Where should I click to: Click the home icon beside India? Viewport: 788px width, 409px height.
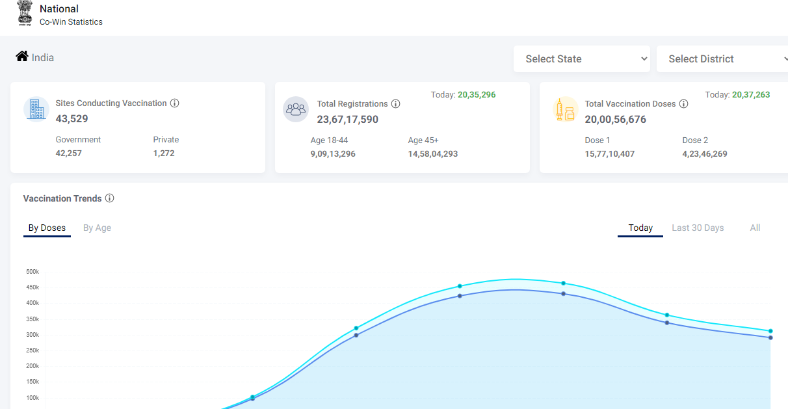pos(22,57)
